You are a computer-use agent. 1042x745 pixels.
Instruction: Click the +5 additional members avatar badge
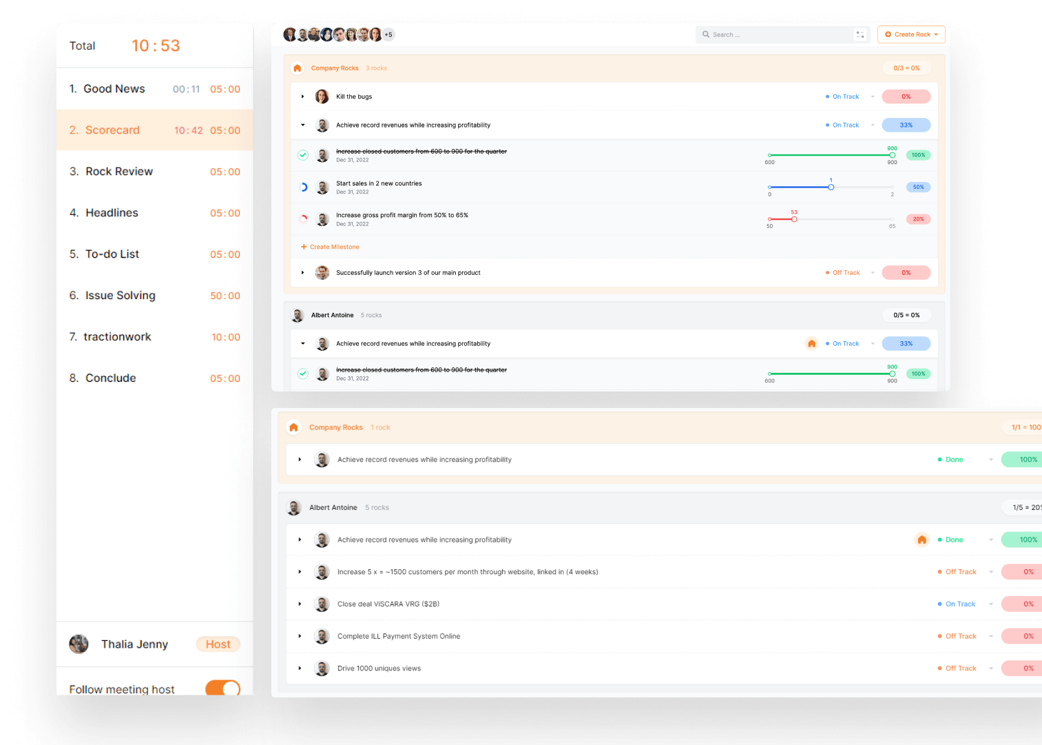pos(388,34)
